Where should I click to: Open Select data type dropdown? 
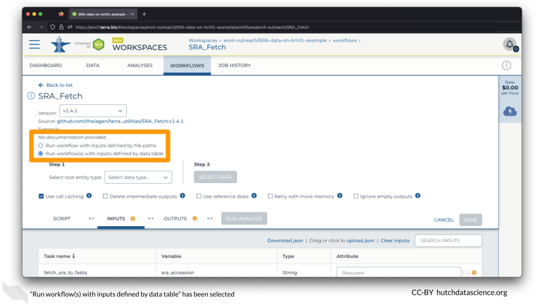coord(138,177)
